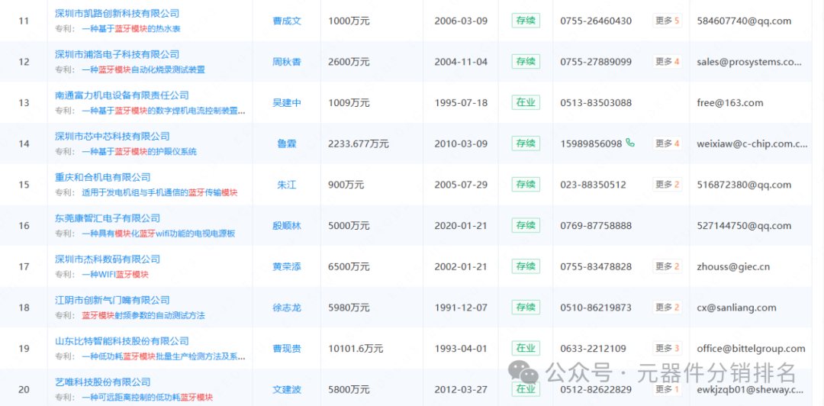Open legal representative 文建波
824x406 pixels.
287,390
